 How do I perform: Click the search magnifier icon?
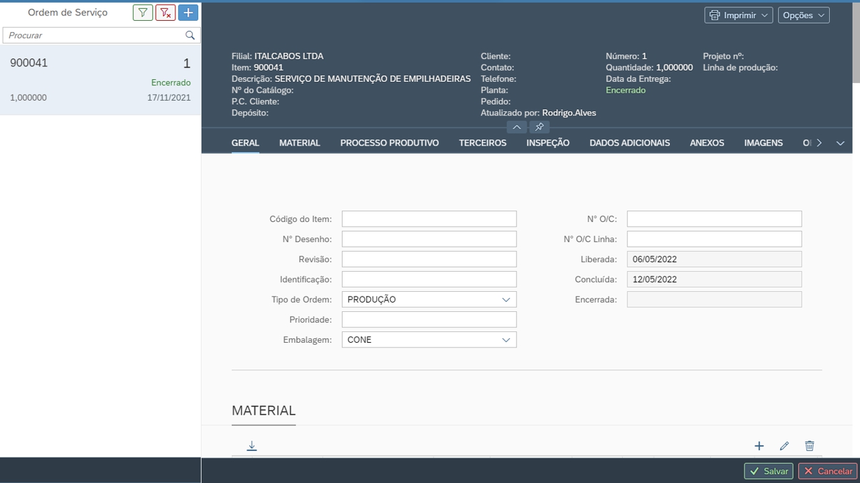pyautogui.click(x=190, y=36)
